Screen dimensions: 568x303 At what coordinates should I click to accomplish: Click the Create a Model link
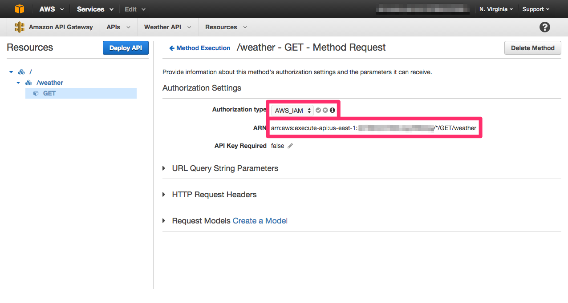coord(260,221)
